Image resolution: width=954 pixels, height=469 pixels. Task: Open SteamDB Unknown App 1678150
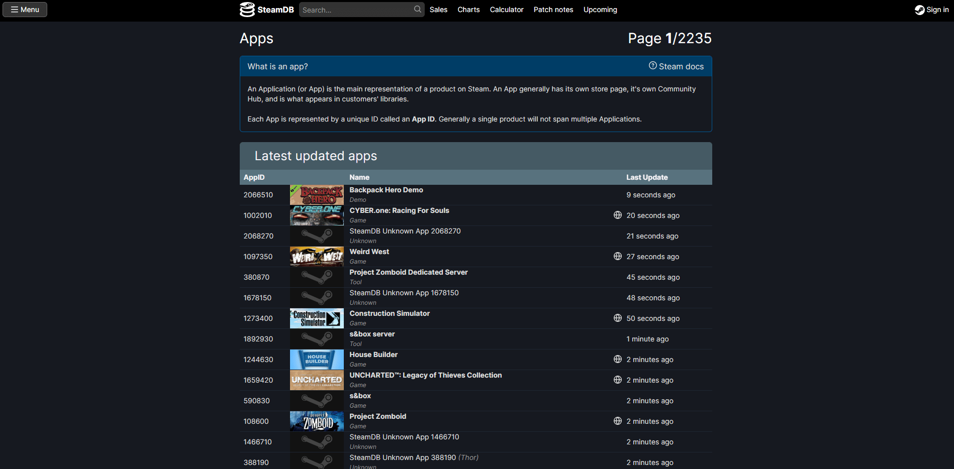(404, 293)
